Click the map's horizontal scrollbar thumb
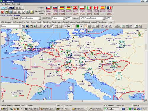 [x=76, y=101]
